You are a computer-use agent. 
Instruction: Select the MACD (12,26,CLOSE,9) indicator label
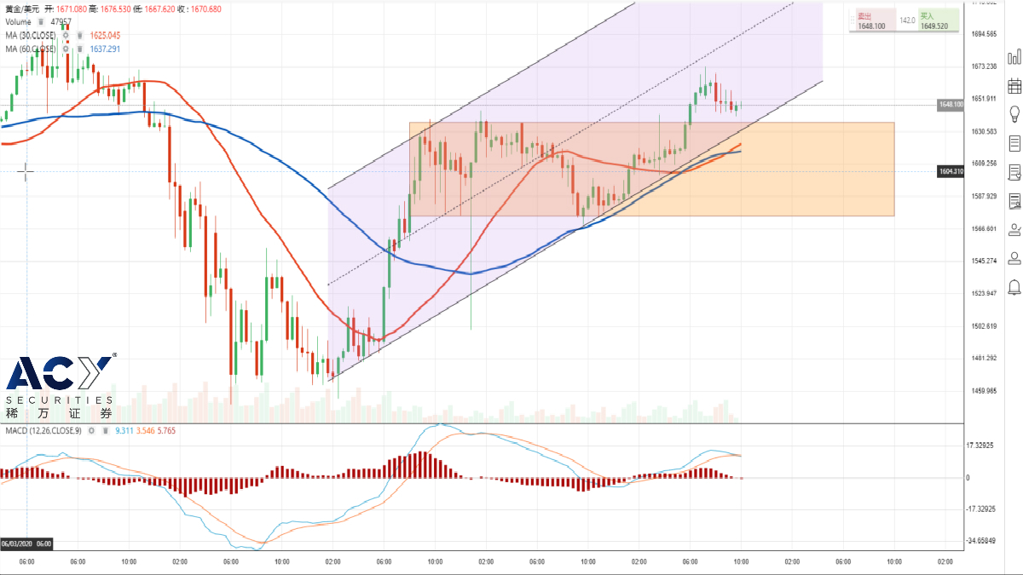(43, 432)
